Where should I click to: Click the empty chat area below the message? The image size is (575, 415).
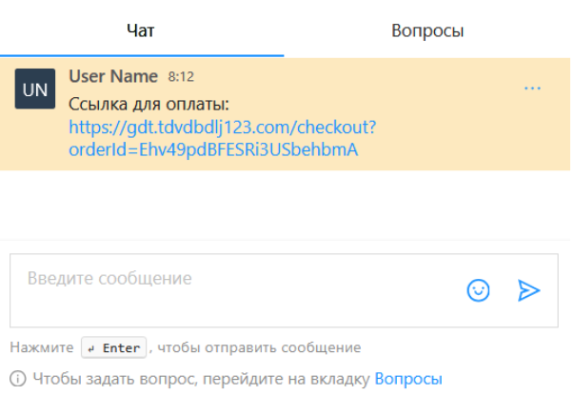point(286,205)
